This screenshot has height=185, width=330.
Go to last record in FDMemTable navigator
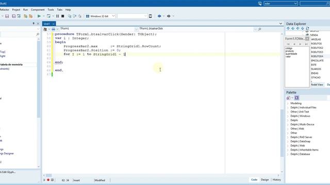point(306,44)
